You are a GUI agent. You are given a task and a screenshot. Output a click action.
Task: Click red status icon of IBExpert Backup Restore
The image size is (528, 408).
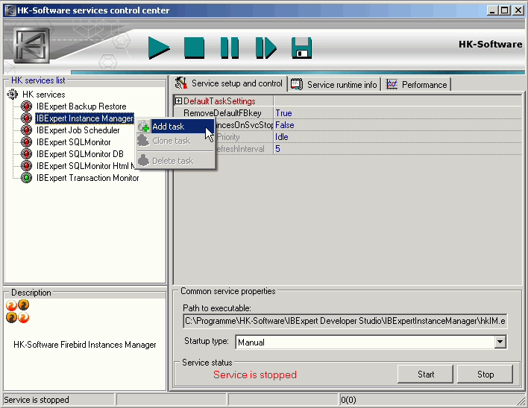26,106
